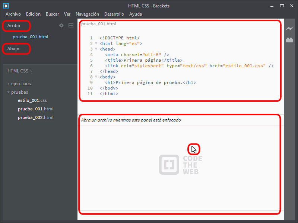This screenshot has width=298, height=223.
Task: Click the meta charset line
Action: click(x=137, y=55)
